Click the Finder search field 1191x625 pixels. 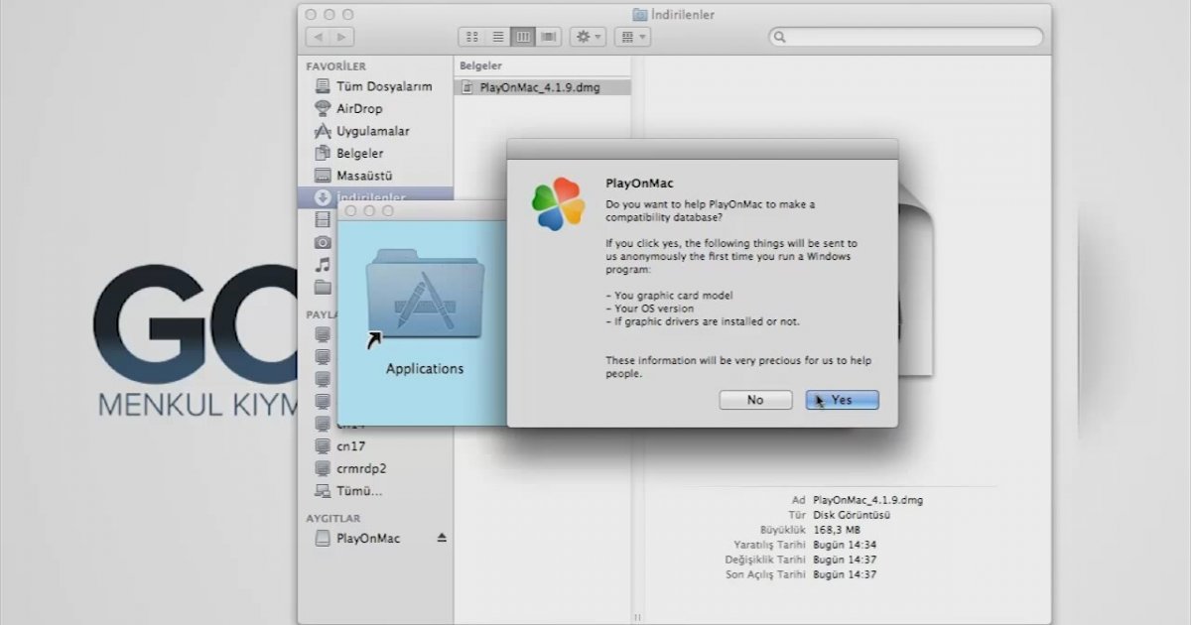pyautogui.click(x=906, y=37)
